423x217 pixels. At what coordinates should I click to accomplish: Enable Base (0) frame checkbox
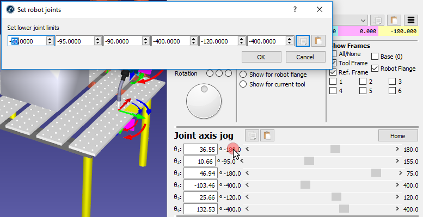(375, 57)
